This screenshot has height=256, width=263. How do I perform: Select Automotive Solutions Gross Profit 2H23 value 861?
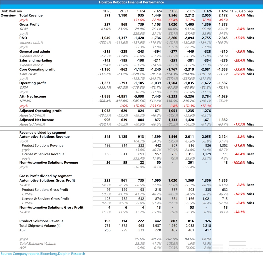tap(124, 181)
